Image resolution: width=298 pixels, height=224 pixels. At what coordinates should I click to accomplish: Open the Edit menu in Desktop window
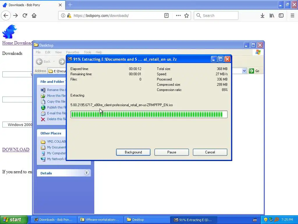[x=48, y=52]
